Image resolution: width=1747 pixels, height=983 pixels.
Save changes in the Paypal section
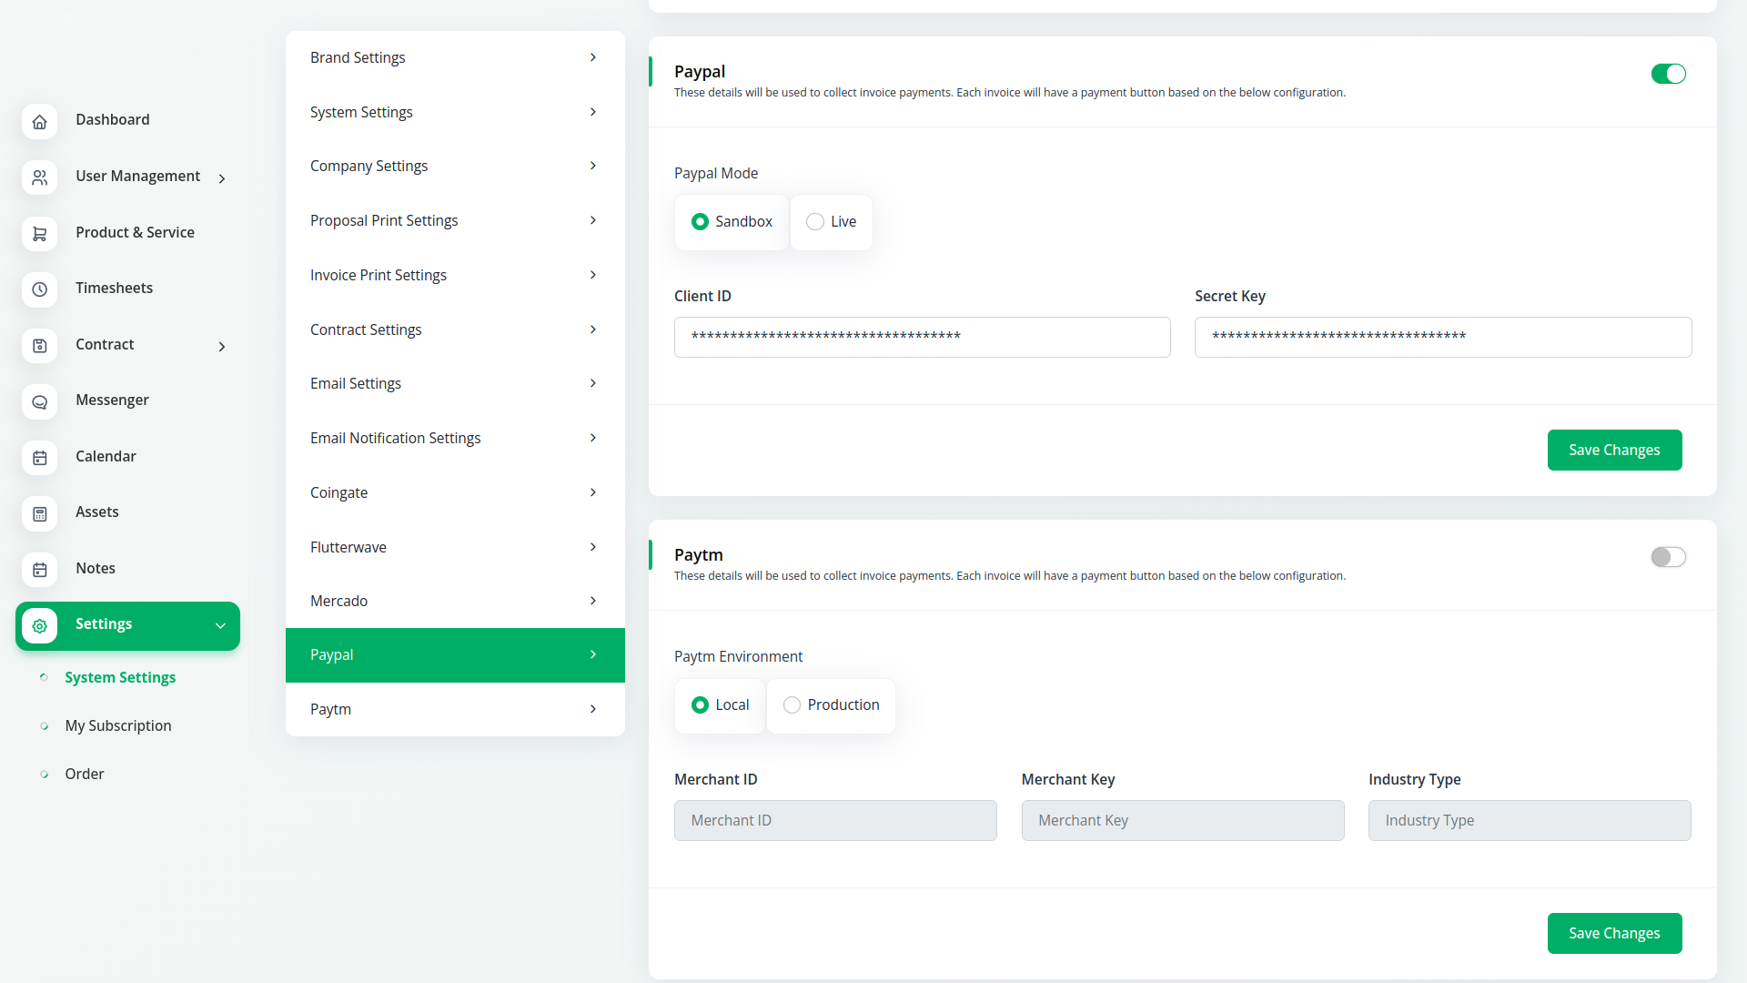1613,450
